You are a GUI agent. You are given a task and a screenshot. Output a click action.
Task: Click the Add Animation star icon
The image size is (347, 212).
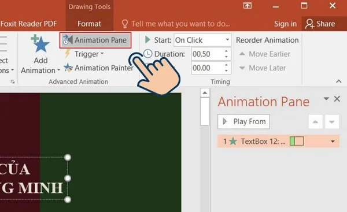(x=40, y=43)
